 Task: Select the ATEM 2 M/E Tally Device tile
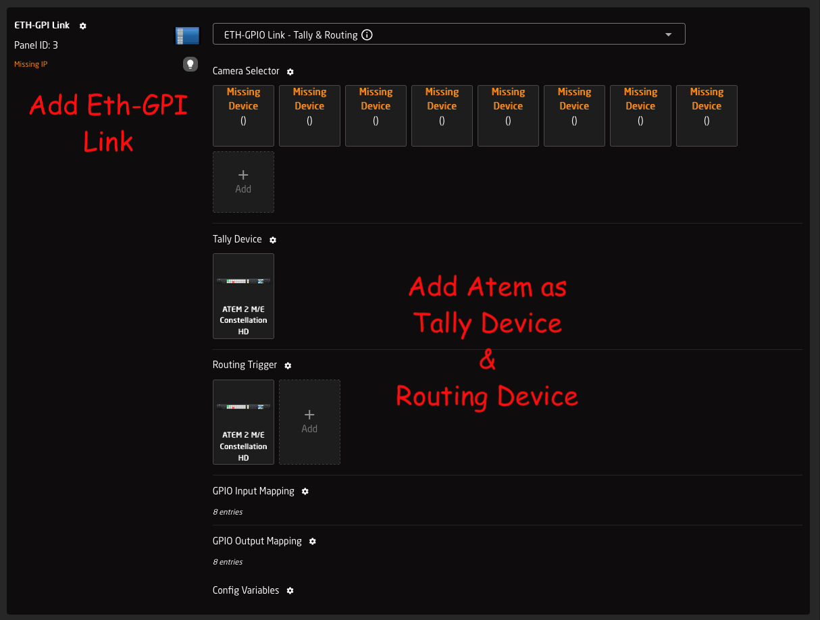coord(243,296)
